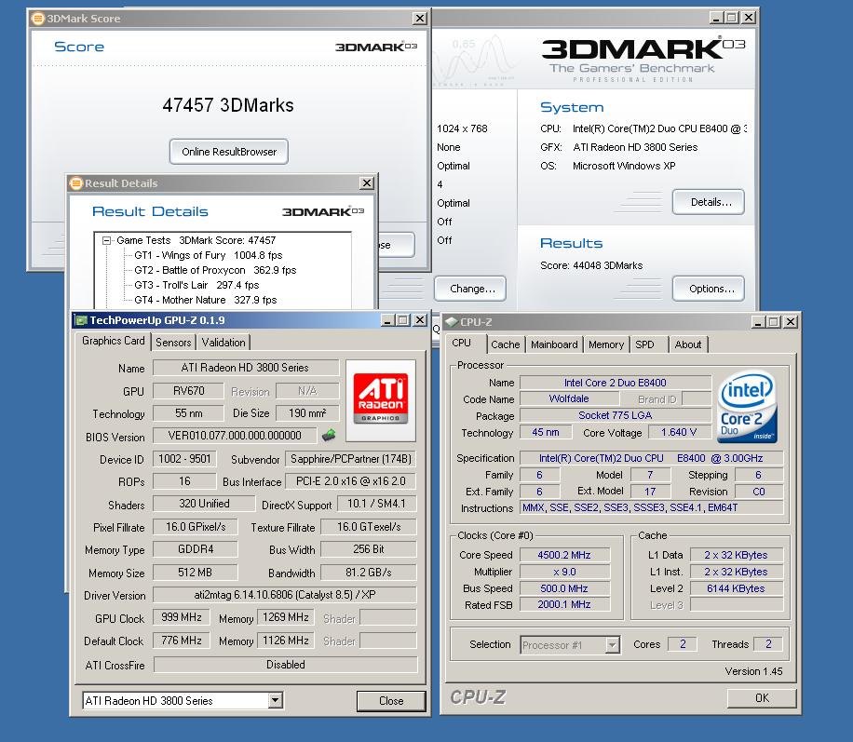Click the OK button in CPU-Z
Screen dimensions: 853x742
(x=762, y=698)
